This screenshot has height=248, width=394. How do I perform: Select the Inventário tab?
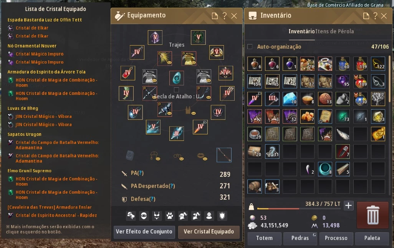[x=301, y=31]
